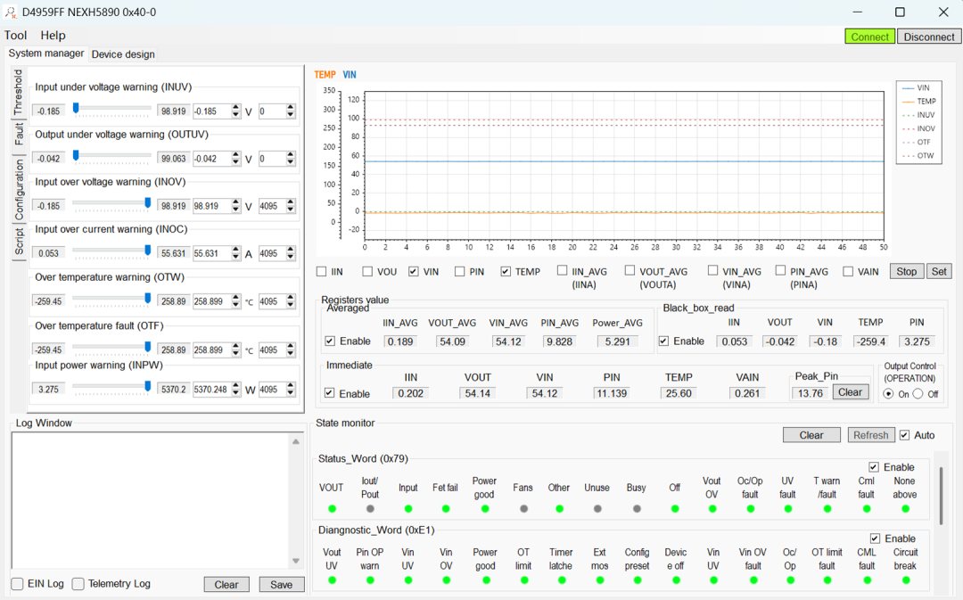Click the Fet fail status indicator light

click(x=446, y=508)
